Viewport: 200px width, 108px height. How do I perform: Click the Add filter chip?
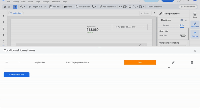pos(16,13)
